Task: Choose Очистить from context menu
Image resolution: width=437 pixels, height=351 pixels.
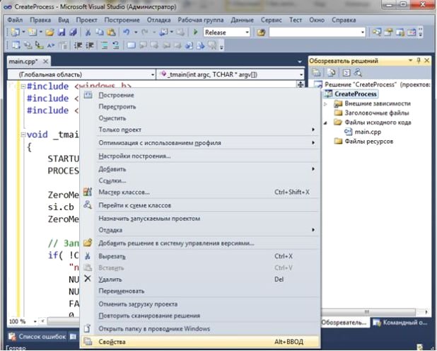Action: (200, 118)
